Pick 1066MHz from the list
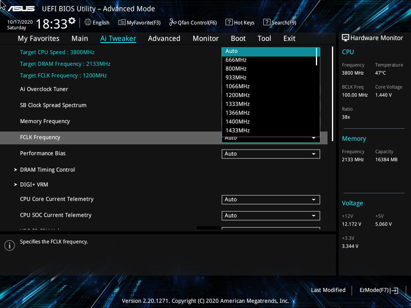The image size is (411, 308). click(x=269, y=87)
